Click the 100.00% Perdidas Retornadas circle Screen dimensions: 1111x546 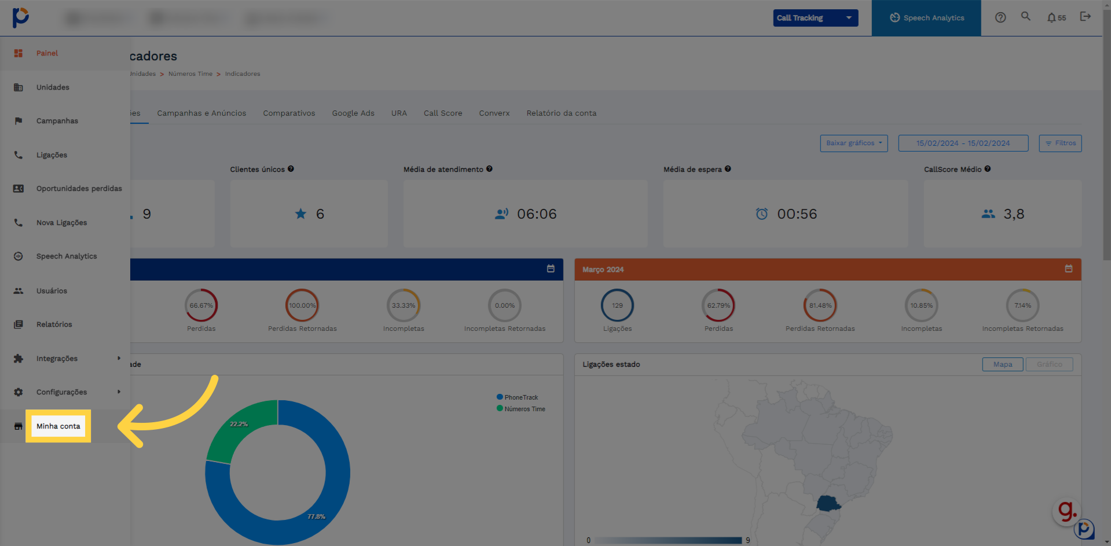click(302, 305)
